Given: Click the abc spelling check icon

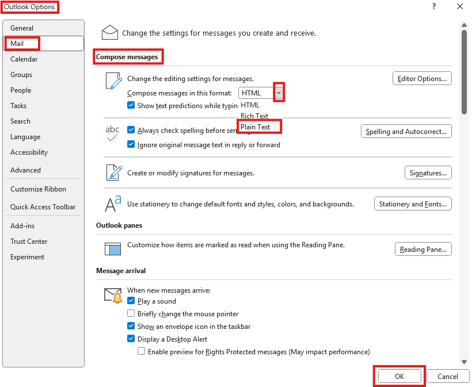Looking at the screenshot, I should 112,133.
